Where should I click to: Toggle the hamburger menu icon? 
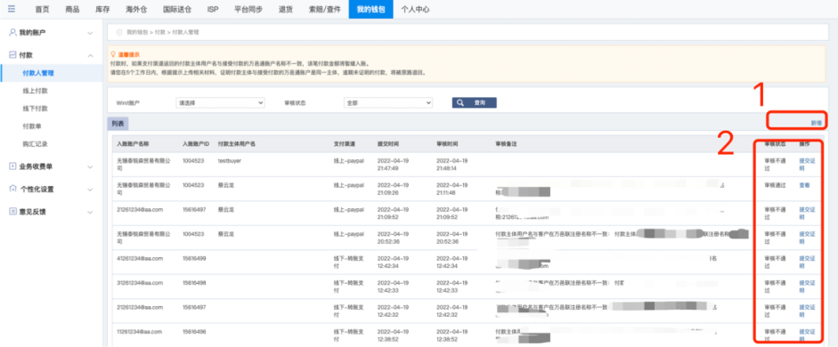tap(12, 9)
